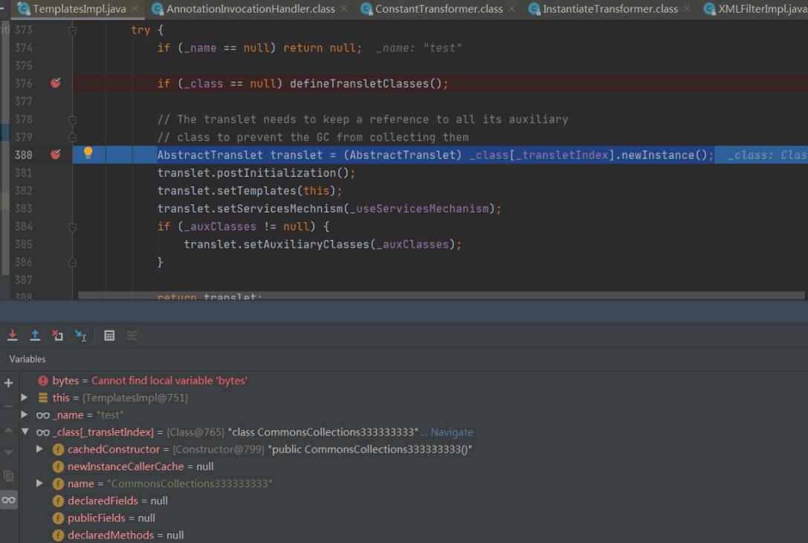The image size is (808, 543).
Task: Toggle the breakpoint on line 376
Action: click(56, 83)
